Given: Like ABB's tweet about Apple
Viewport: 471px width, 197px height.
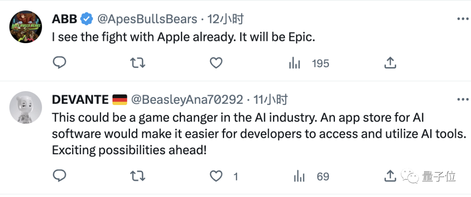Looking at the screenshot, I should pyautogui.click(x=216, y=63).
